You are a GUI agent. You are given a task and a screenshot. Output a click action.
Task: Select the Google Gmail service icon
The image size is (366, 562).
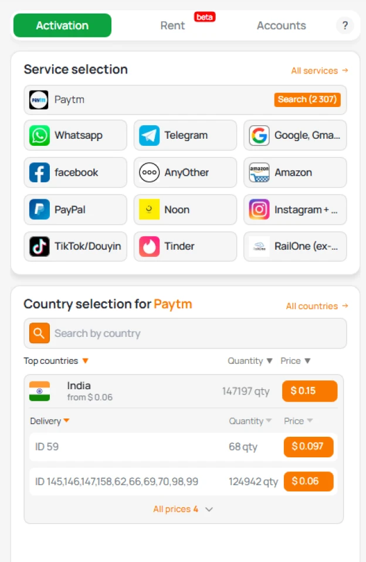click(259, 135)
